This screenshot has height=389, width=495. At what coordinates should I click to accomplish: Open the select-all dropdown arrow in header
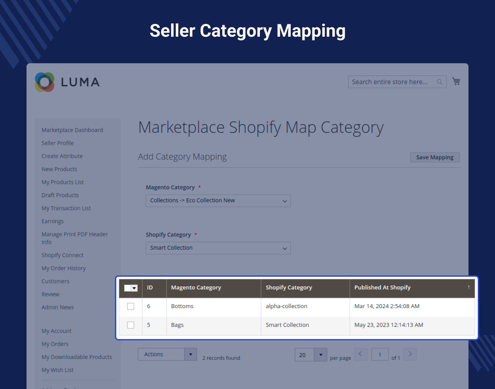(x=134, y=288)
